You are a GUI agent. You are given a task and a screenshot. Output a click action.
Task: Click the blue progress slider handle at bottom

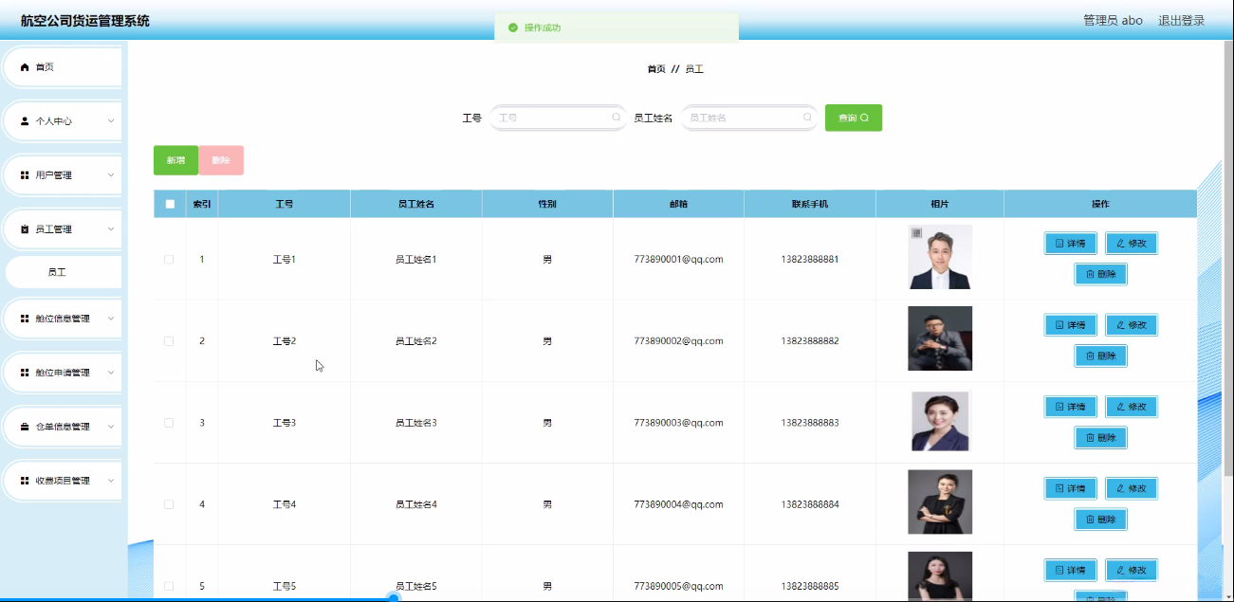coord(393,598)
